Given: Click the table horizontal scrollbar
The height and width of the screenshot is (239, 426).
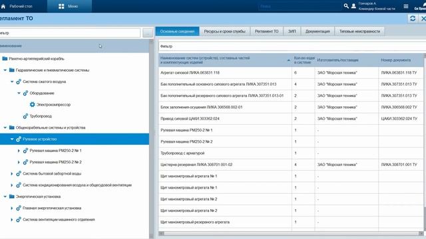Looking at the screenshot, I should click(x=291, y=233).
